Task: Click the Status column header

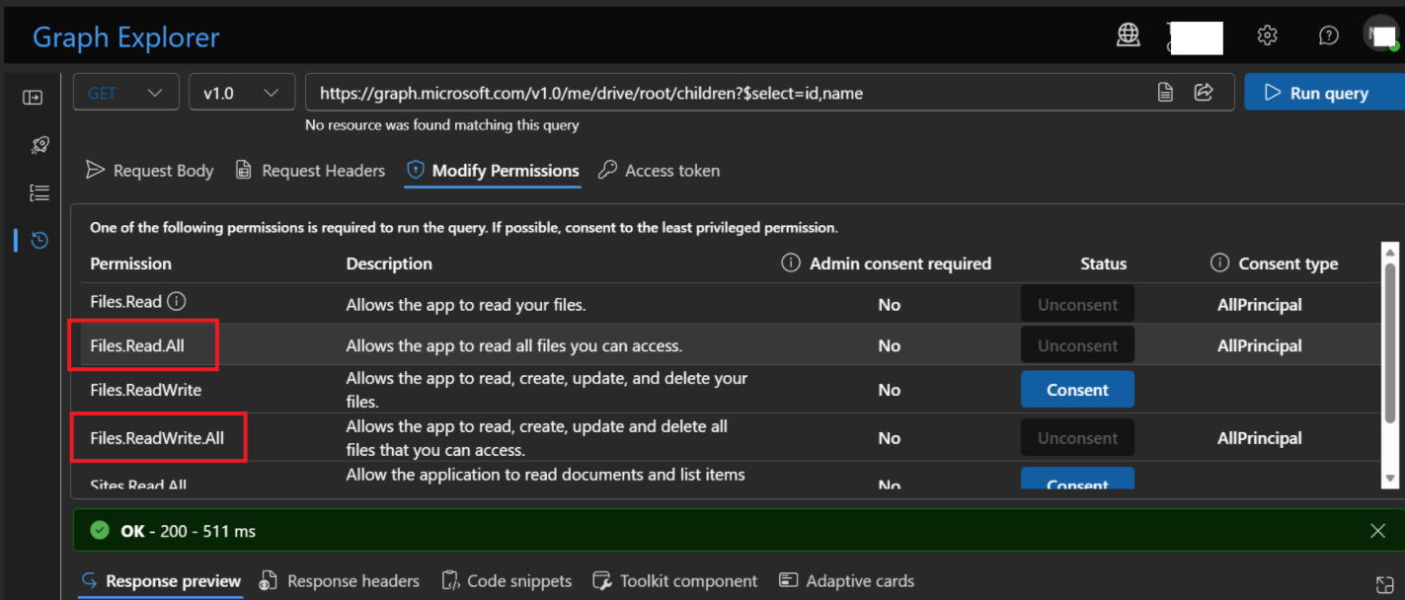Action: click(x=1103, y=263)
